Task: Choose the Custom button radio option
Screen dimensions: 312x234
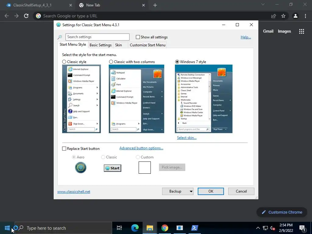Action: [x=138, y=157]
